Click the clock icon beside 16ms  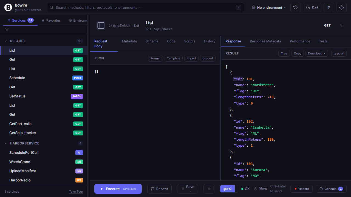click(x=256, y=189)
